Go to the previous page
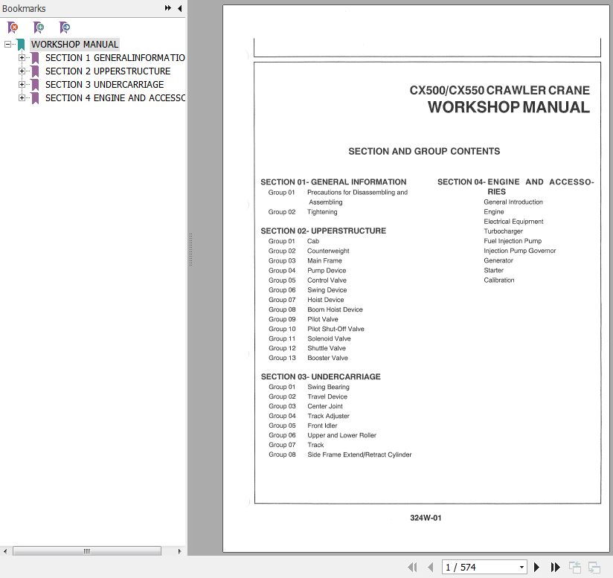Viewport: 613px width, 578px height. (431, 567)
